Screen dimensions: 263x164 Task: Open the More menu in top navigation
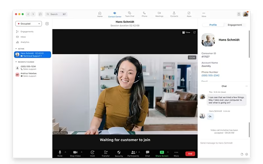click(x=204, y=14)
